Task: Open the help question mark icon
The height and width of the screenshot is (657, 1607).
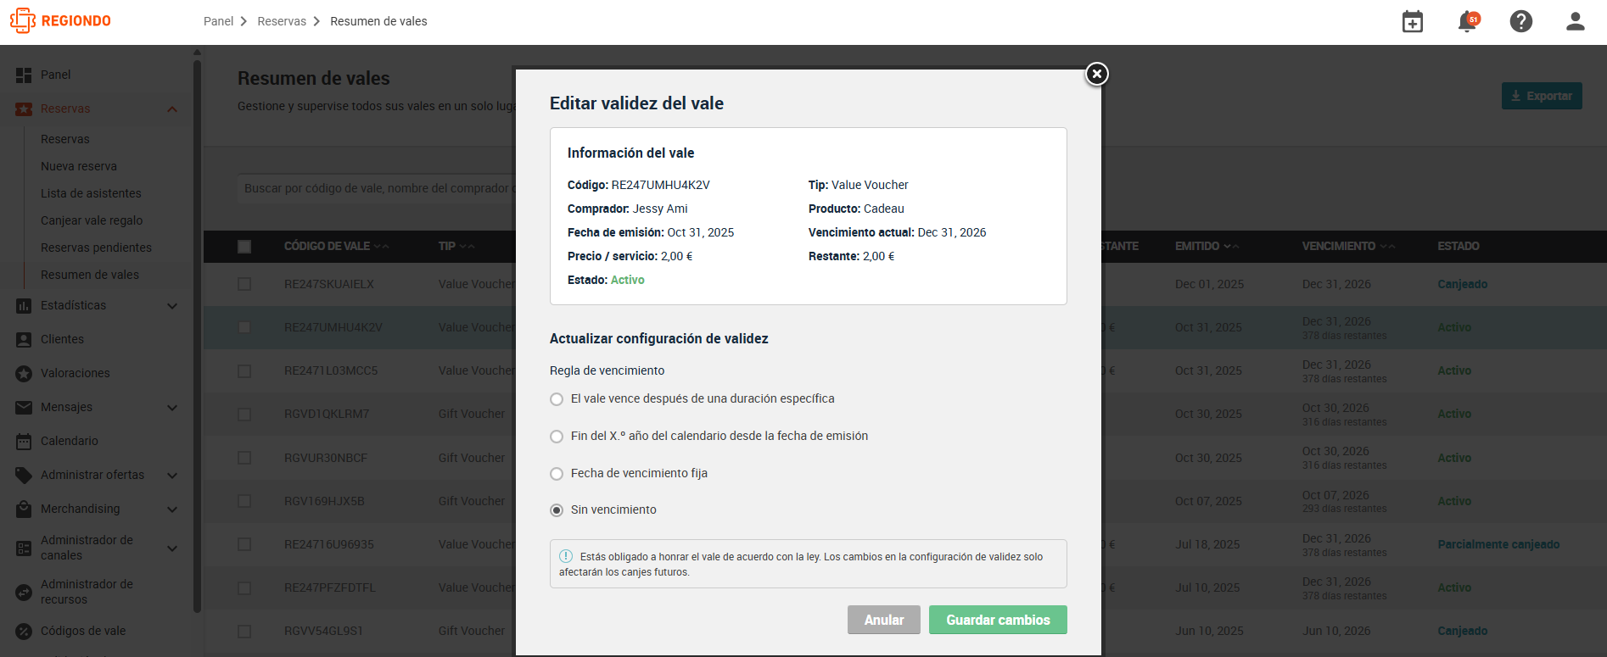Action: point(1521,21)
